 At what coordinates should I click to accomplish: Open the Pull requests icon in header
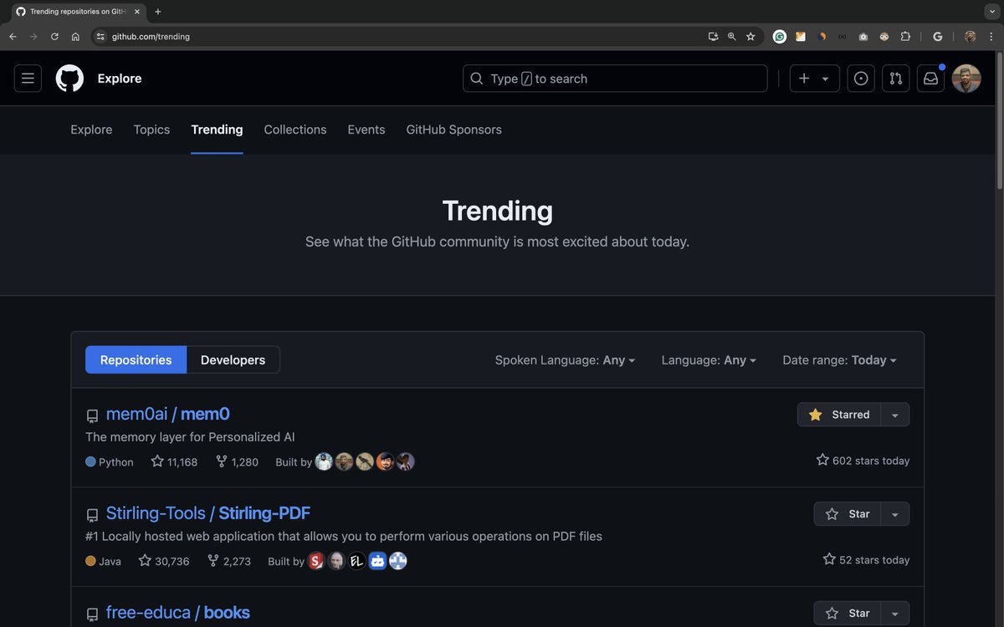896,79
